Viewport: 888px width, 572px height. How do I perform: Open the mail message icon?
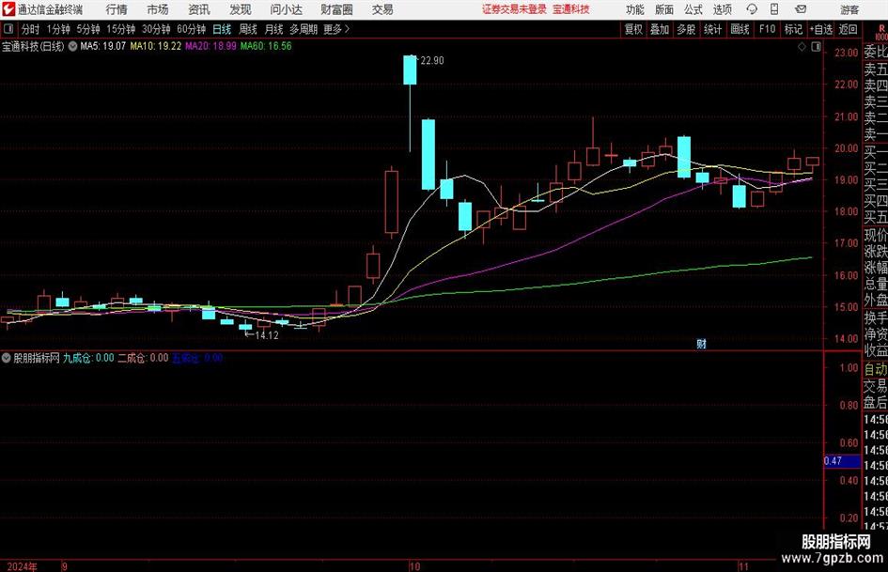[801, 9]
